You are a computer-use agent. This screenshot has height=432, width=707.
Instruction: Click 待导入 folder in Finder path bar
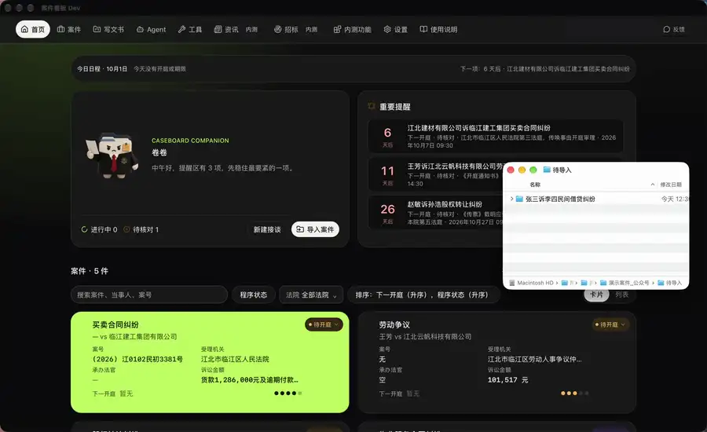click(x=670, y=283)
